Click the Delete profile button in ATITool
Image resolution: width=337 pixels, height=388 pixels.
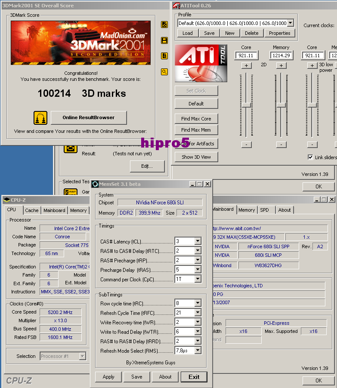point(252,33)
